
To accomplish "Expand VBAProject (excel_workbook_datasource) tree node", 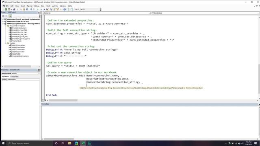I will (3, 19).
